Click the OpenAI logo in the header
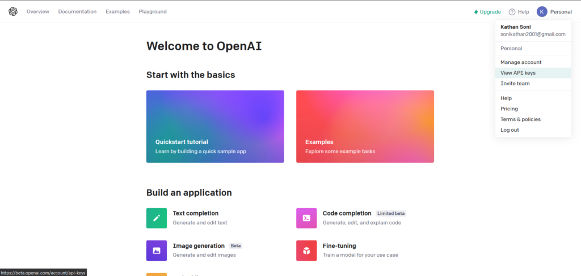The image size is (581, 276). (x=13, y=11)
